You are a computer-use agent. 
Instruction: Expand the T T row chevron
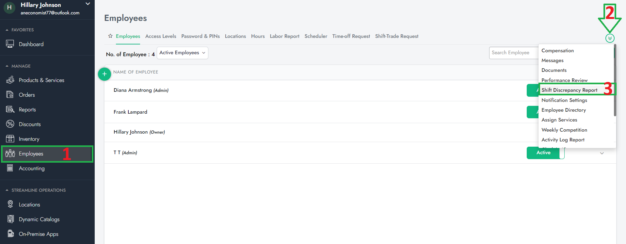(602, 153)
